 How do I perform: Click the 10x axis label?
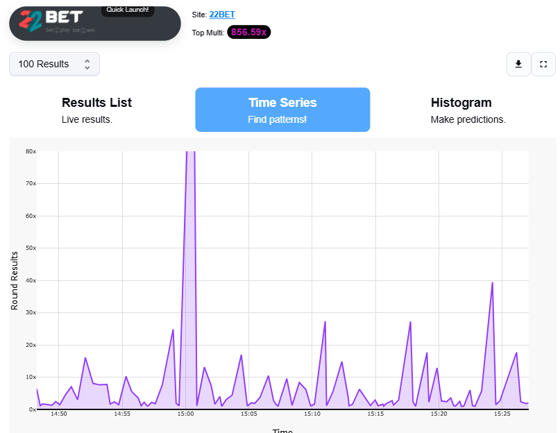click(31, 377)
